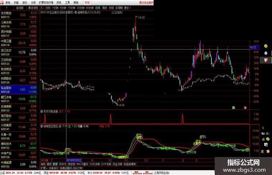This screenshot has height=175, width=272.
Task: Click the 模板 button in indicator bar
Action: (x=49, y=164)
